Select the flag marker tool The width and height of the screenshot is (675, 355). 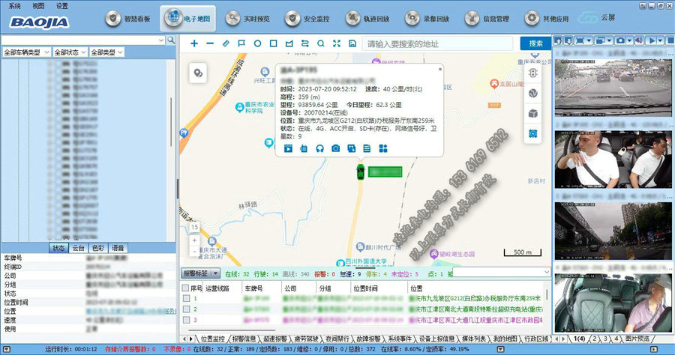(241, 43)
